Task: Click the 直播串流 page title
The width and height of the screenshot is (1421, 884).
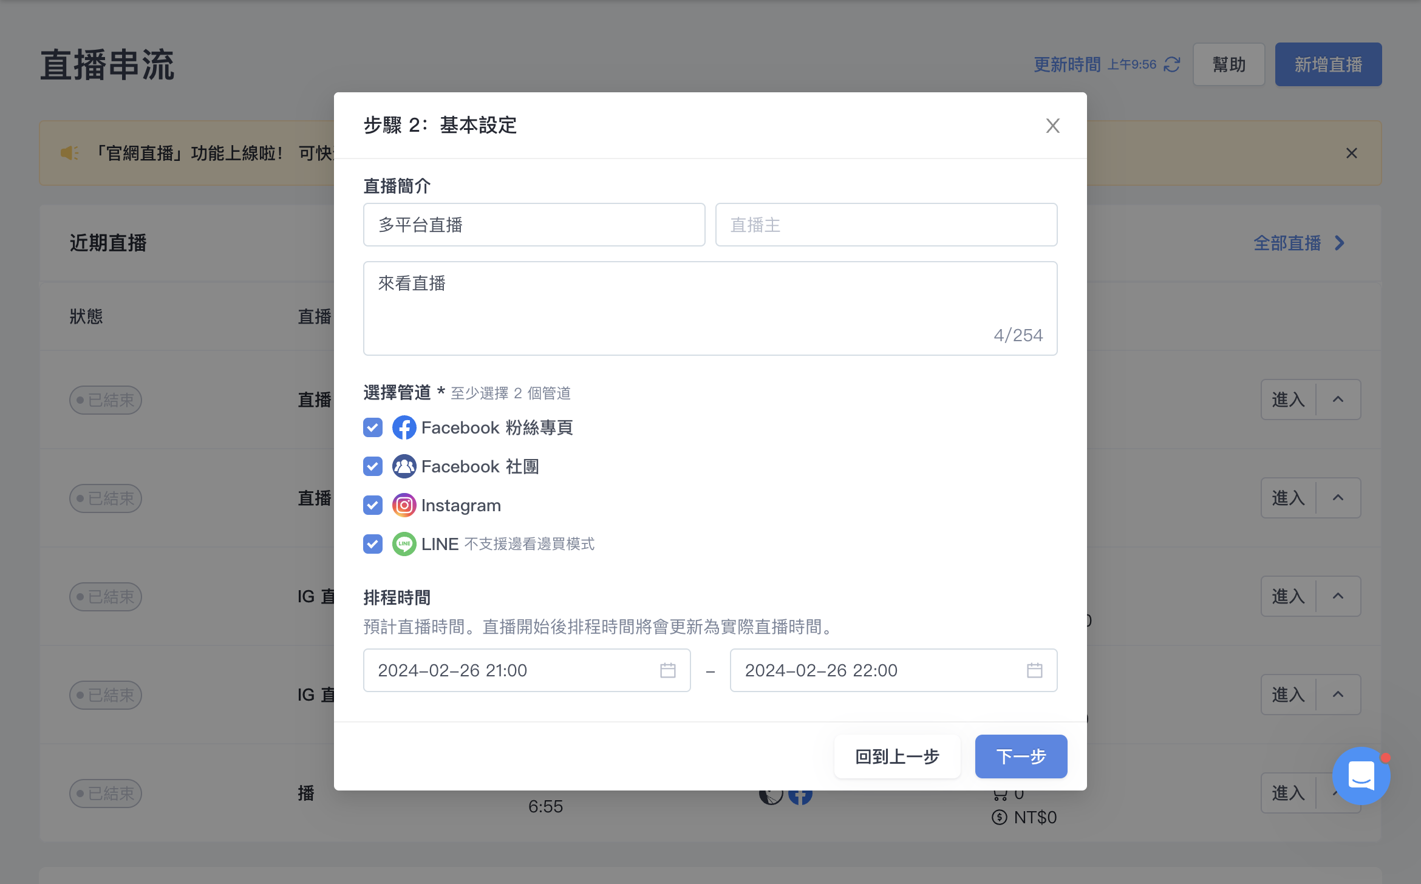Action: pos(107,65)
